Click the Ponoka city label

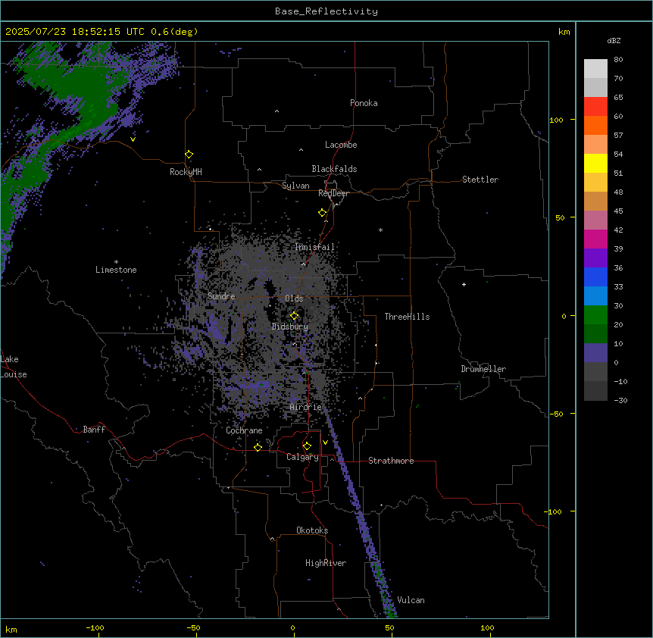(364, 103)
